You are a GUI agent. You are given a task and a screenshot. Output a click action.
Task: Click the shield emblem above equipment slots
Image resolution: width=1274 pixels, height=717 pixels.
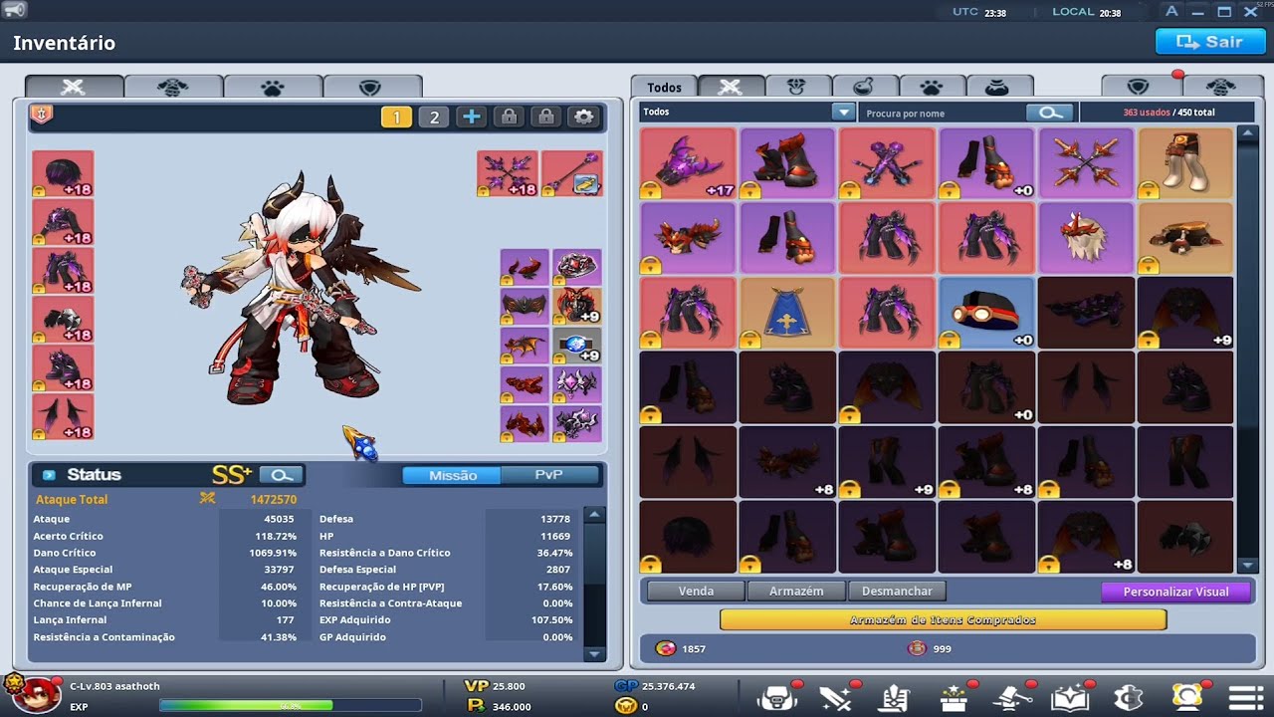[x=42, y=115]
